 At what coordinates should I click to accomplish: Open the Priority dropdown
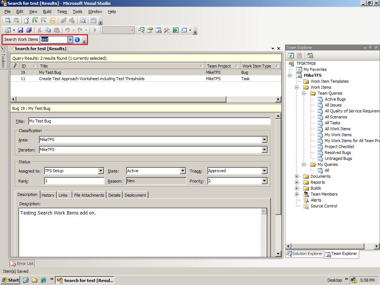(264, 181)
